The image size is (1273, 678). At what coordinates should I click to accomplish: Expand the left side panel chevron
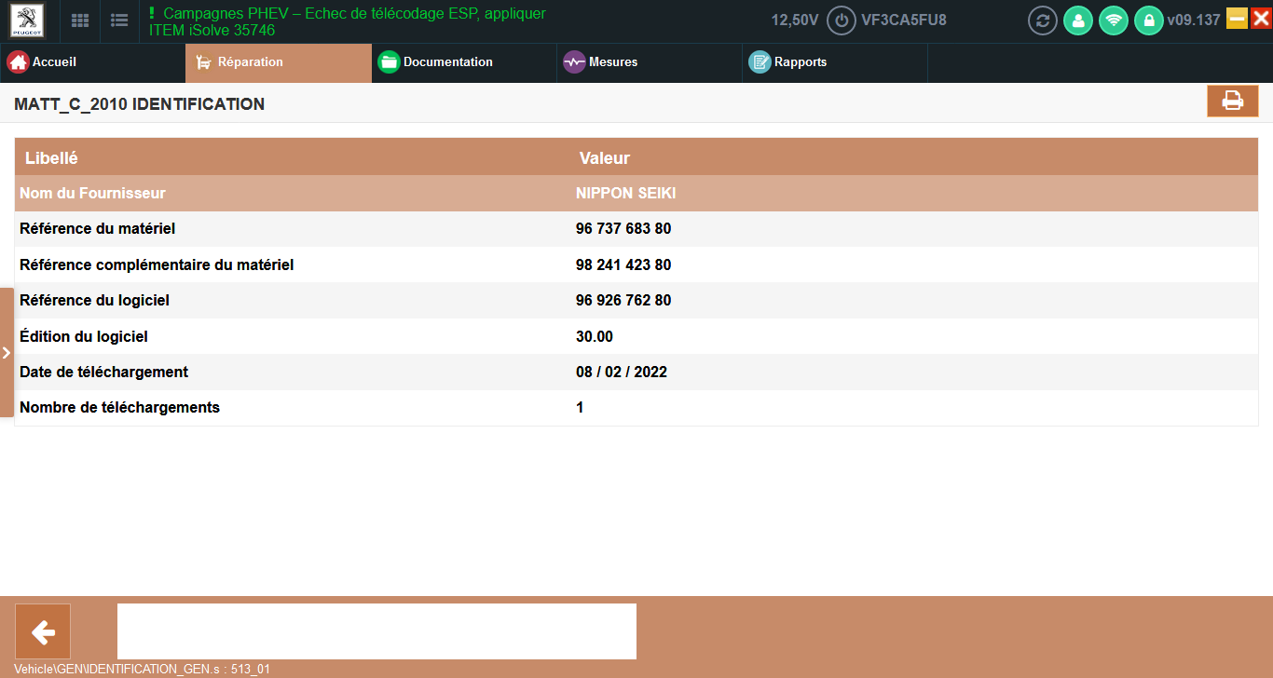pyautogui.click(x=7, y=353)
